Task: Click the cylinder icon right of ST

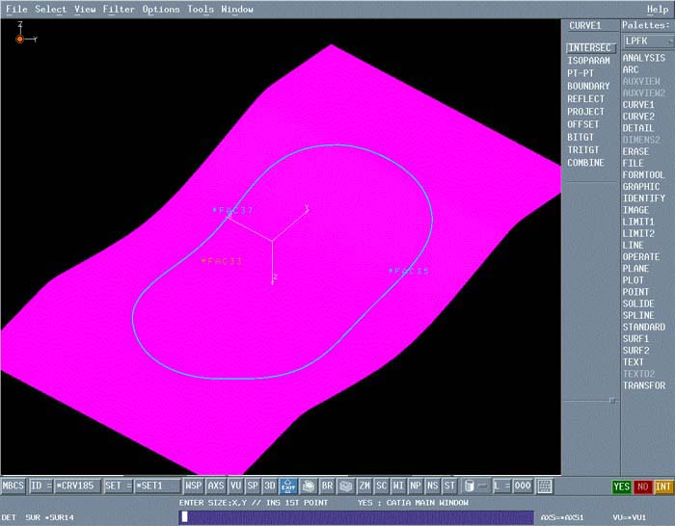Action: [470, 486]
